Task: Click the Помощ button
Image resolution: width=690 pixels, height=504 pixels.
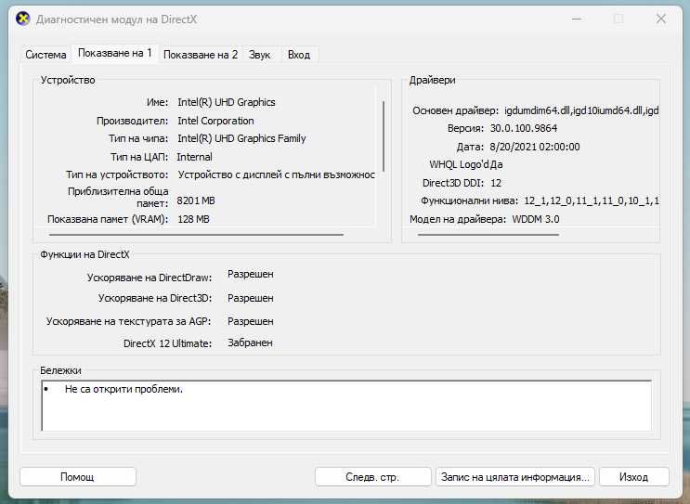Action: pyautogui.click(x=77, y=477)
